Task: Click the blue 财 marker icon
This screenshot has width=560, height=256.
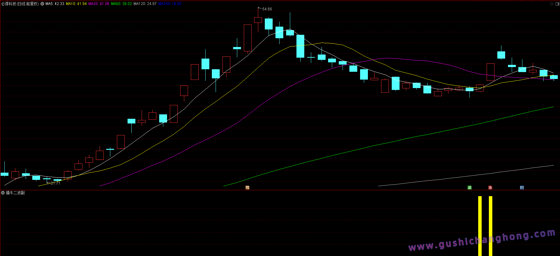Action: (522, 188)
